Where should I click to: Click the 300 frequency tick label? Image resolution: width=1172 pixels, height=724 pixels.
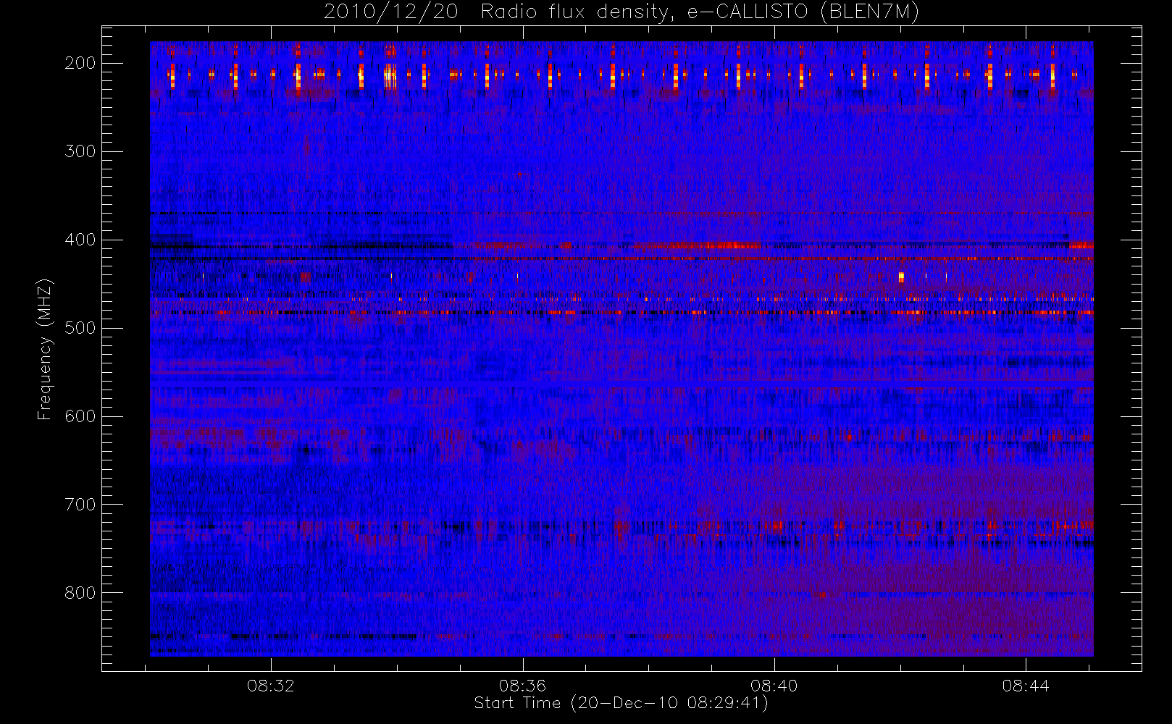(x=80, y=151)
